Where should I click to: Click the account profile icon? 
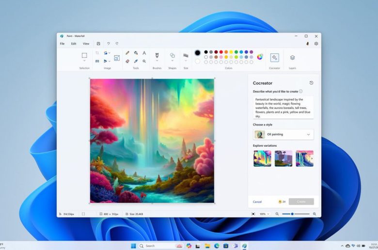[308, 44]
